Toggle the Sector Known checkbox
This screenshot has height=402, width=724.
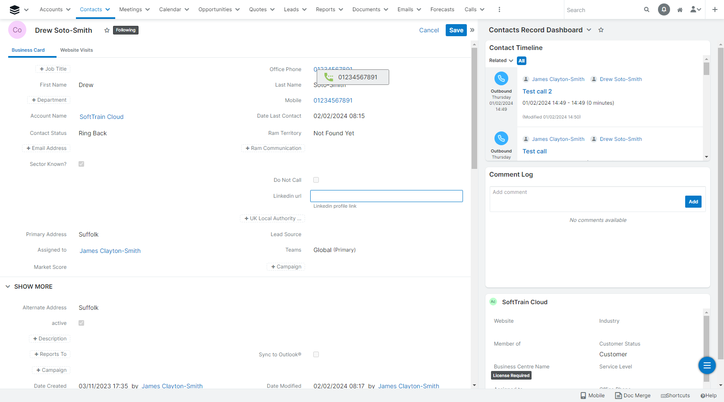pyautogui.click(x=81, y=164)
